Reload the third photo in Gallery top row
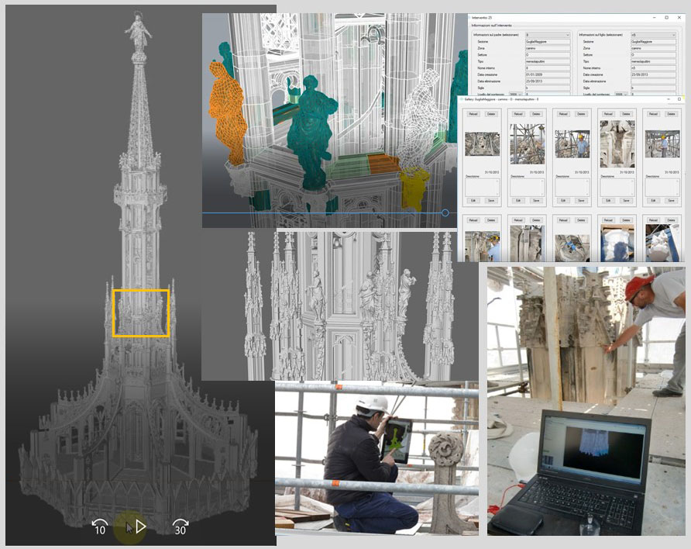 [563, 114]
